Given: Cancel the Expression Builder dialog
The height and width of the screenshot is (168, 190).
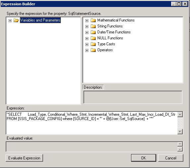Looking at the screenshot, I should coord(170,158).
